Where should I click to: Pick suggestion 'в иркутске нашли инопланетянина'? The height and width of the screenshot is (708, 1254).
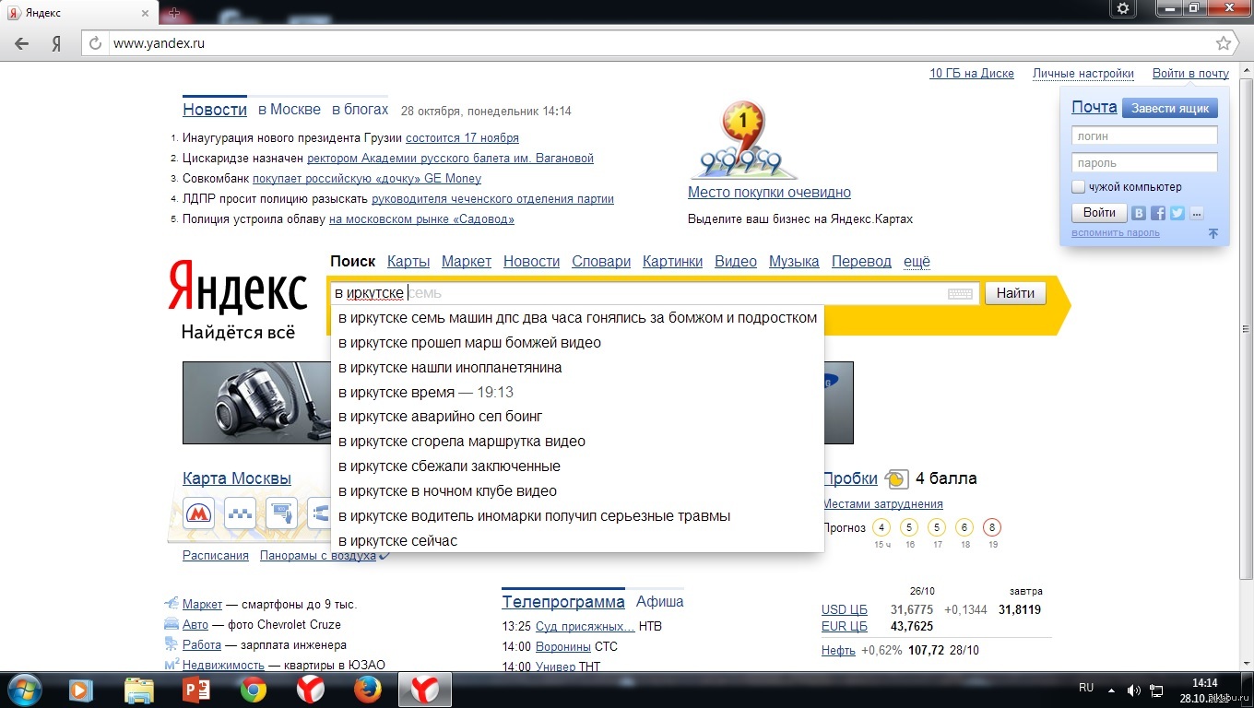450,367
